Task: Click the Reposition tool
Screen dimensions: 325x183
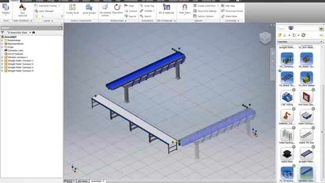Action: click(117, 9)
